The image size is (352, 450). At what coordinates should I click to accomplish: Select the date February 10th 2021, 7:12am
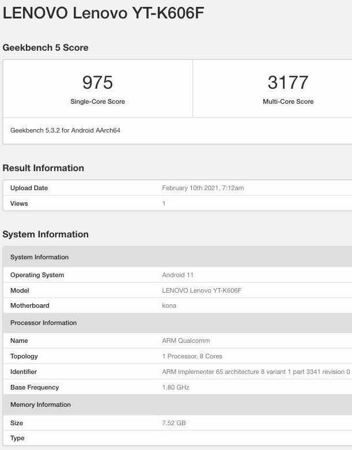coord(203,188)
